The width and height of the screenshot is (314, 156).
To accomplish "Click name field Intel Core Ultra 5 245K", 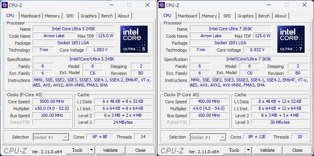I will tap(74, 29).
